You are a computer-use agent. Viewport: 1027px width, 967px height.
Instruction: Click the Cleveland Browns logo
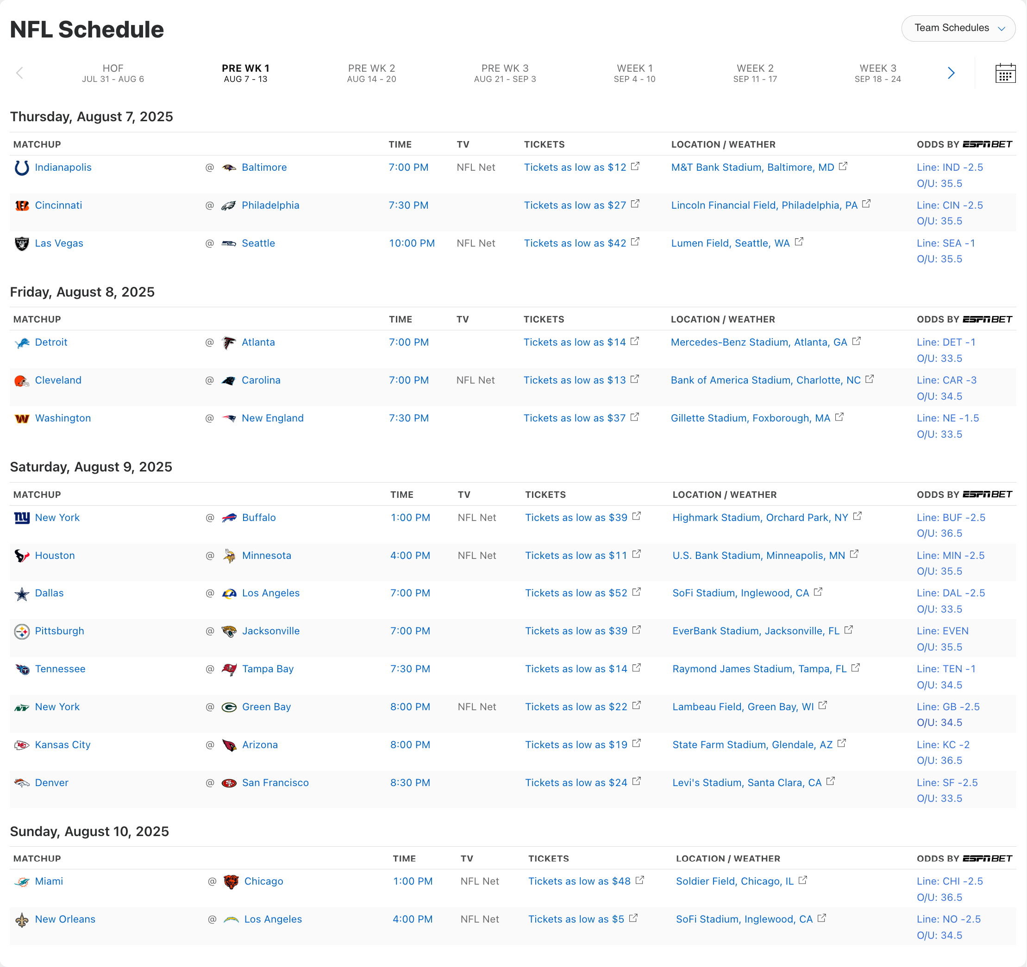click(22, 381)
